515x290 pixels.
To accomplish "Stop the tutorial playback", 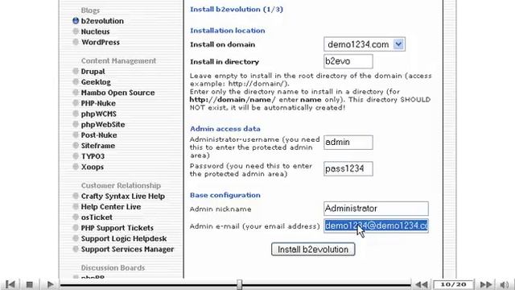I will coord(30,284).
